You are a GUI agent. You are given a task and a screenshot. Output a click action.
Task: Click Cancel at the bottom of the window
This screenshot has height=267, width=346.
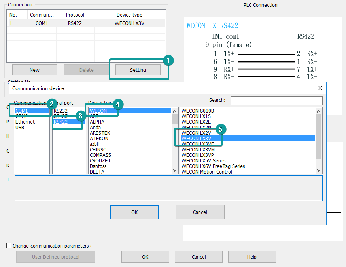pos(199,257)
